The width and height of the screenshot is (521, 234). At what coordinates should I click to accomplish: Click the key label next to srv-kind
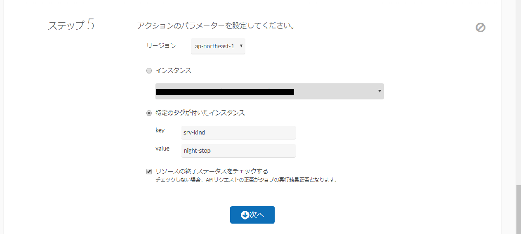coord(160,130)
